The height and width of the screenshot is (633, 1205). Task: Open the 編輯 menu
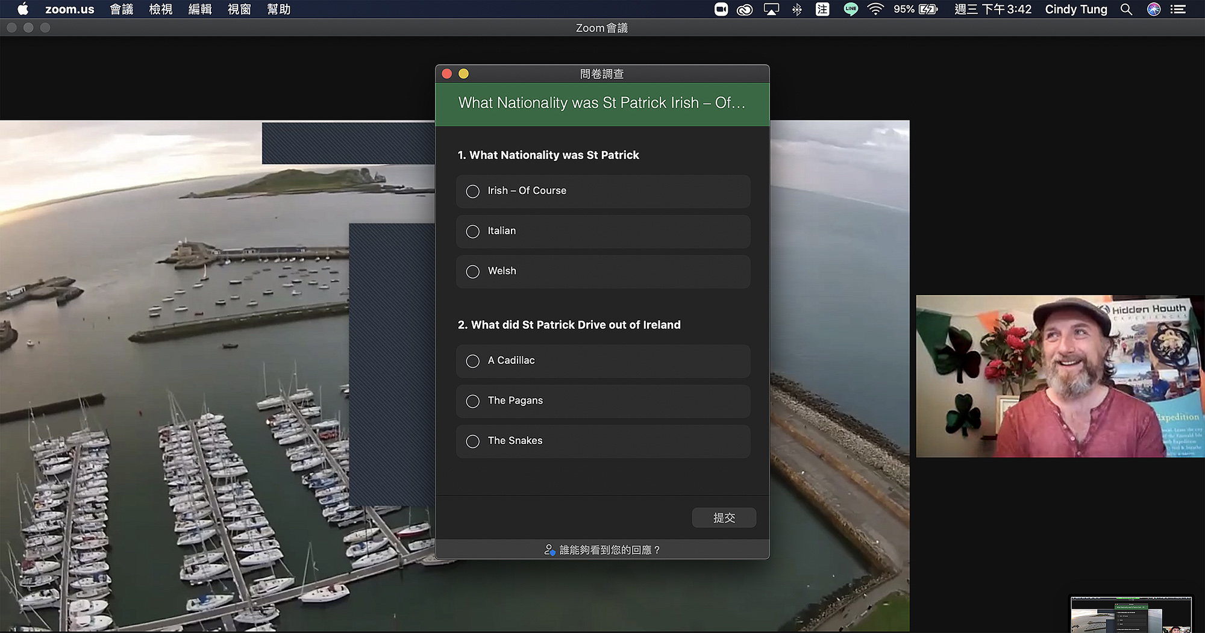click(200, 9)
